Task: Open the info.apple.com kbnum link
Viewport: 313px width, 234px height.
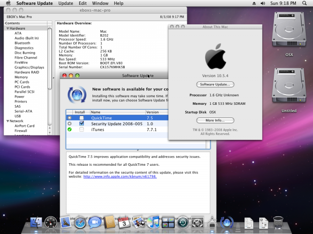Action: (120, 176)
